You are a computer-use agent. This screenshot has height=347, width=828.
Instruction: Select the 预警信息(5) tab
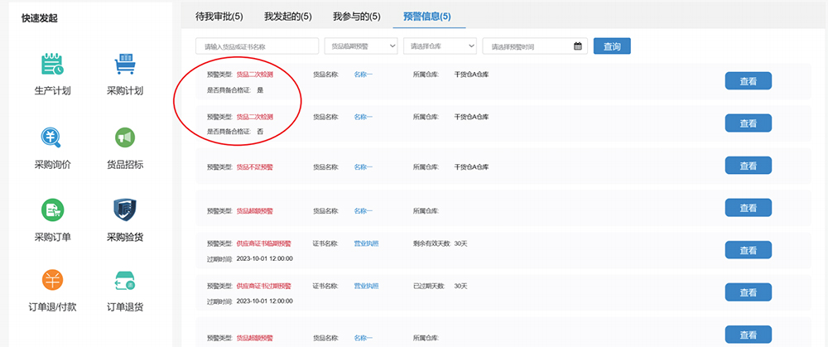tap(427, 17)
